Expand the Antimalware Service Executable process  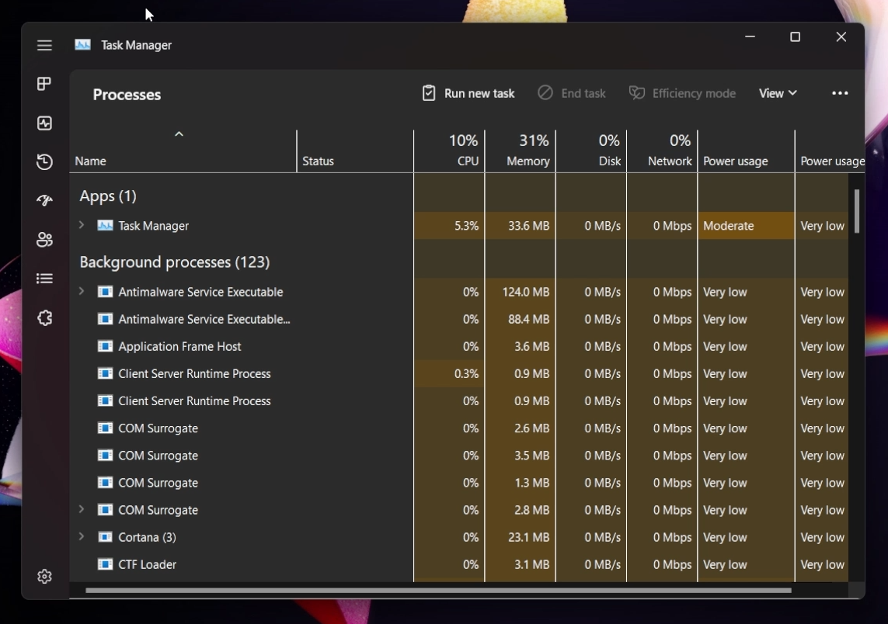(x=81, y=292)
